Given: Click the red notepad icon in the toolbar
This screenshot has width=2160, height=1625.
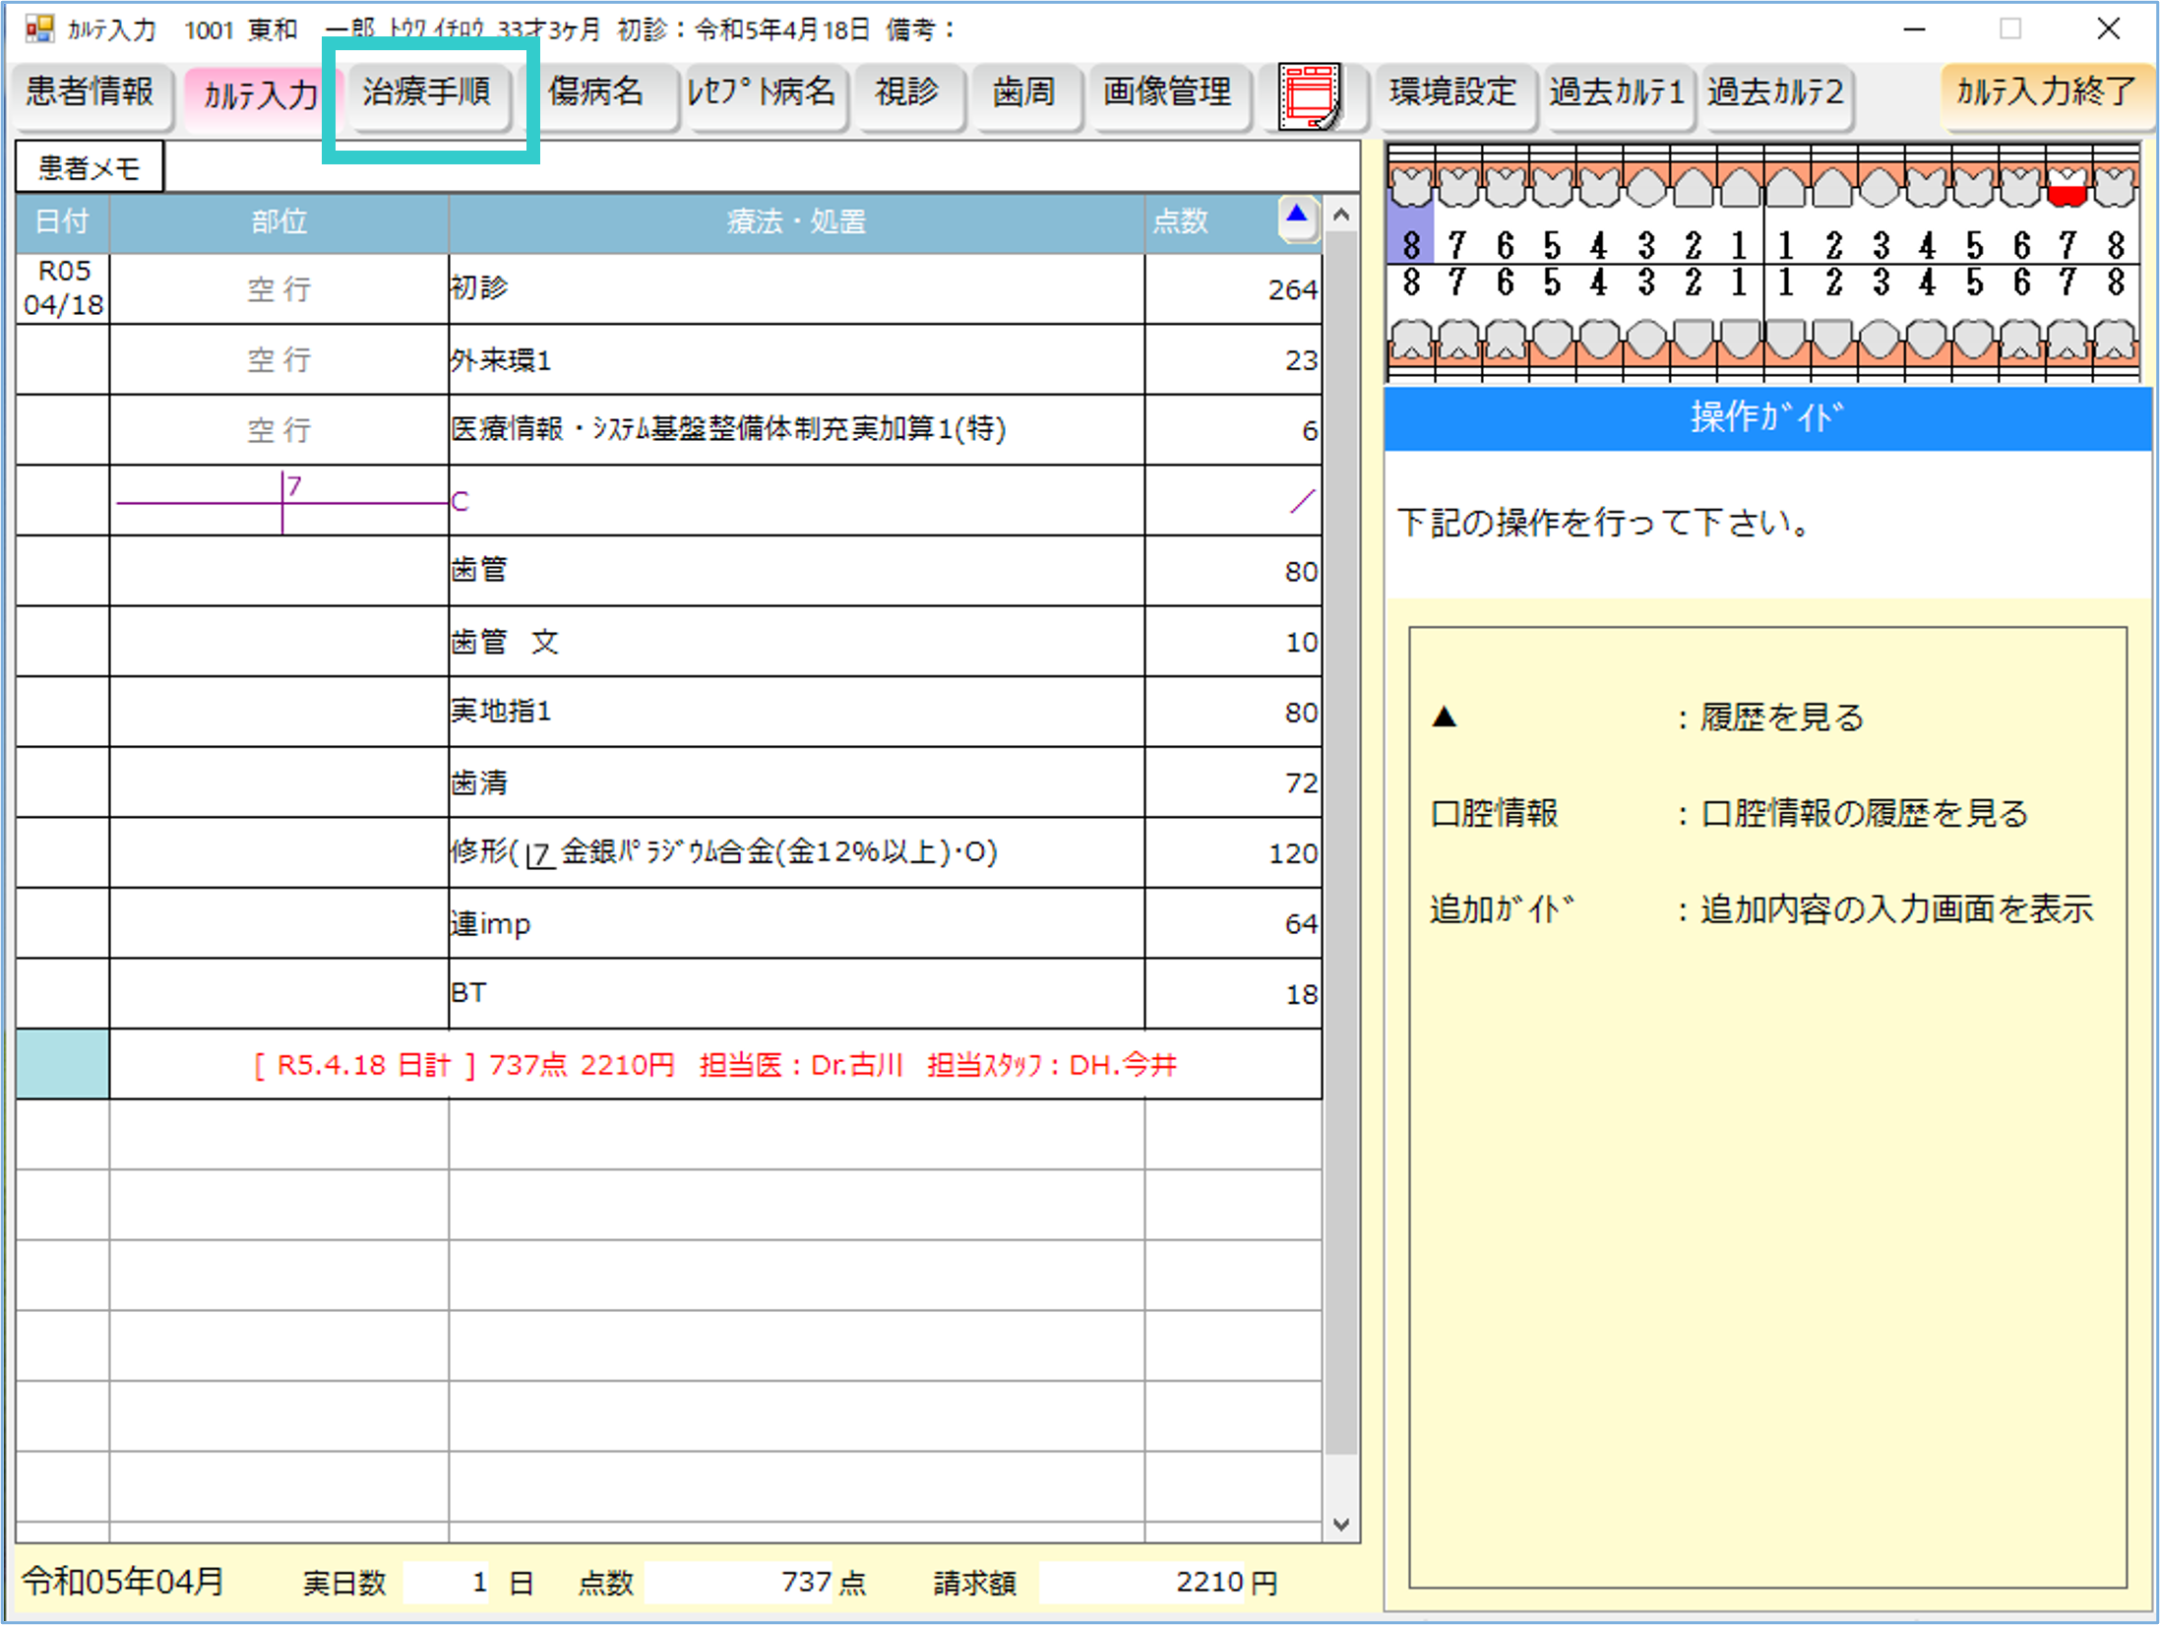Looking at the screenshot, I should pyautogui.click(x=1309, y=95).
